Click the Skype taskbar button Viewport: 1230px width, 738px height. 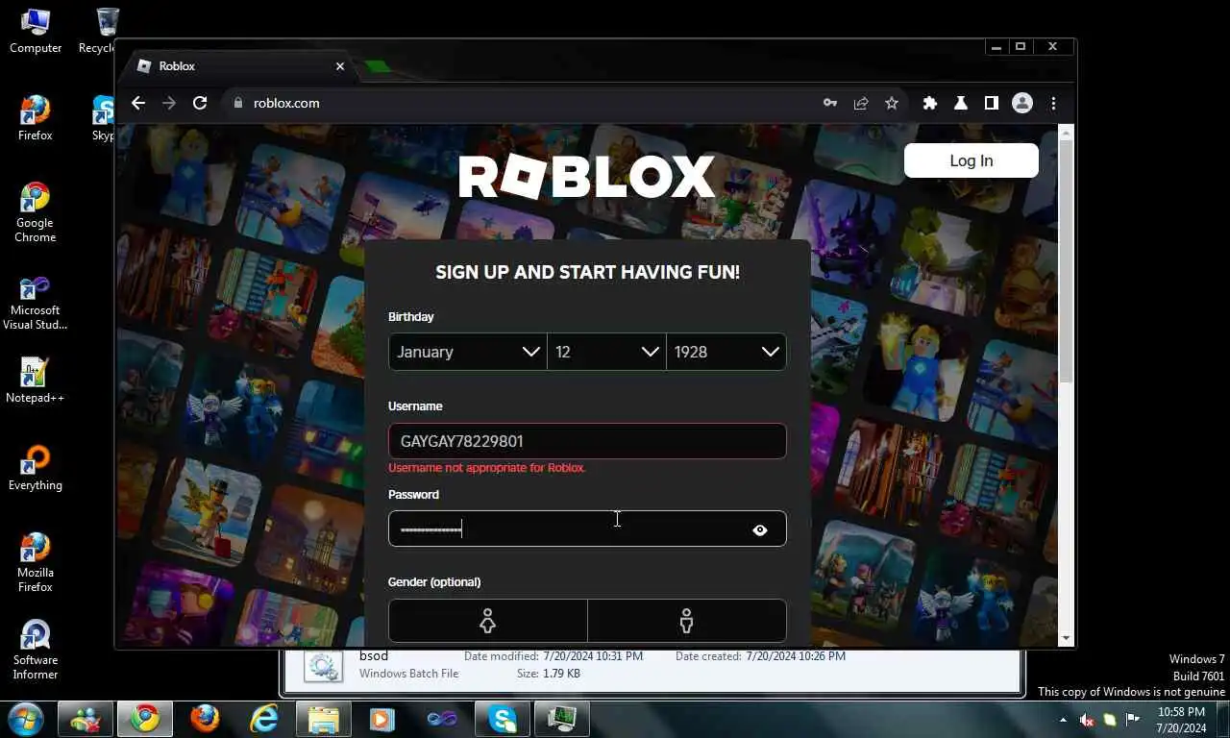[503, 719]
